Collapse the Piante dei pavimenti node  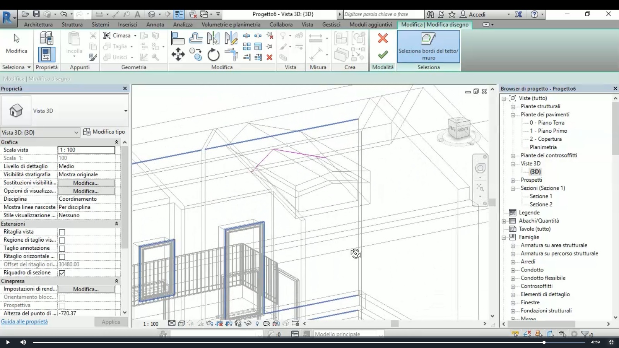[x=513, y=115]
